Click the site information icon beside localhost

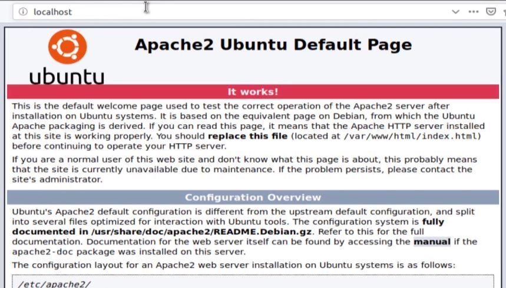[23, 12]
